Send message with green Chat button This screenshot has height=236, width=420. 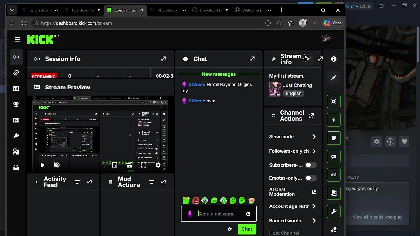pos(247,229)
